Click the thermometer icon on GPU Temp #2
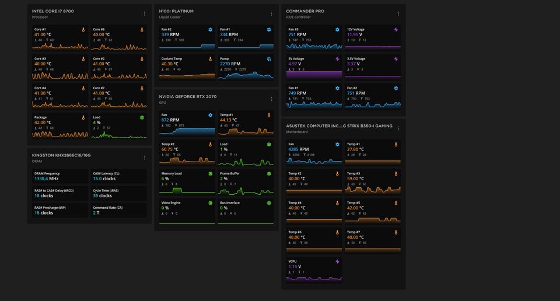The width and height of the screenshot is (560, 301). 211,144
